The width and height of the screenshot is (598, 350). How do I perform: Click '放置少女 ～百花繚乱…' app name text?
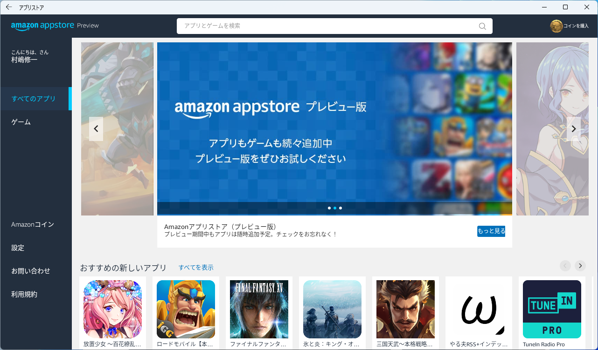[112, 344]
